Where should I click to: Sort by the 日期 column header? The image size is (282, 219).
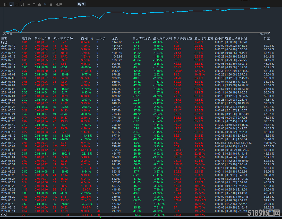point(4,39)
